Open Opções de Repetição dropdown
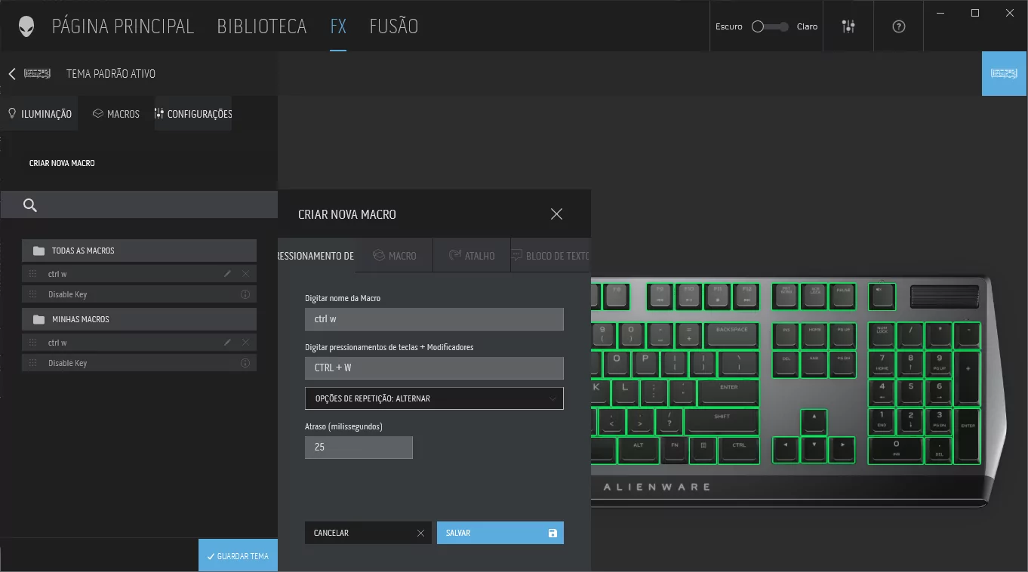 434,398
